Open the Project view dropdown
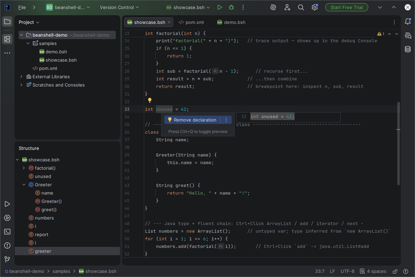The width and height of the screenshot is (415, 277). [29, 22]
